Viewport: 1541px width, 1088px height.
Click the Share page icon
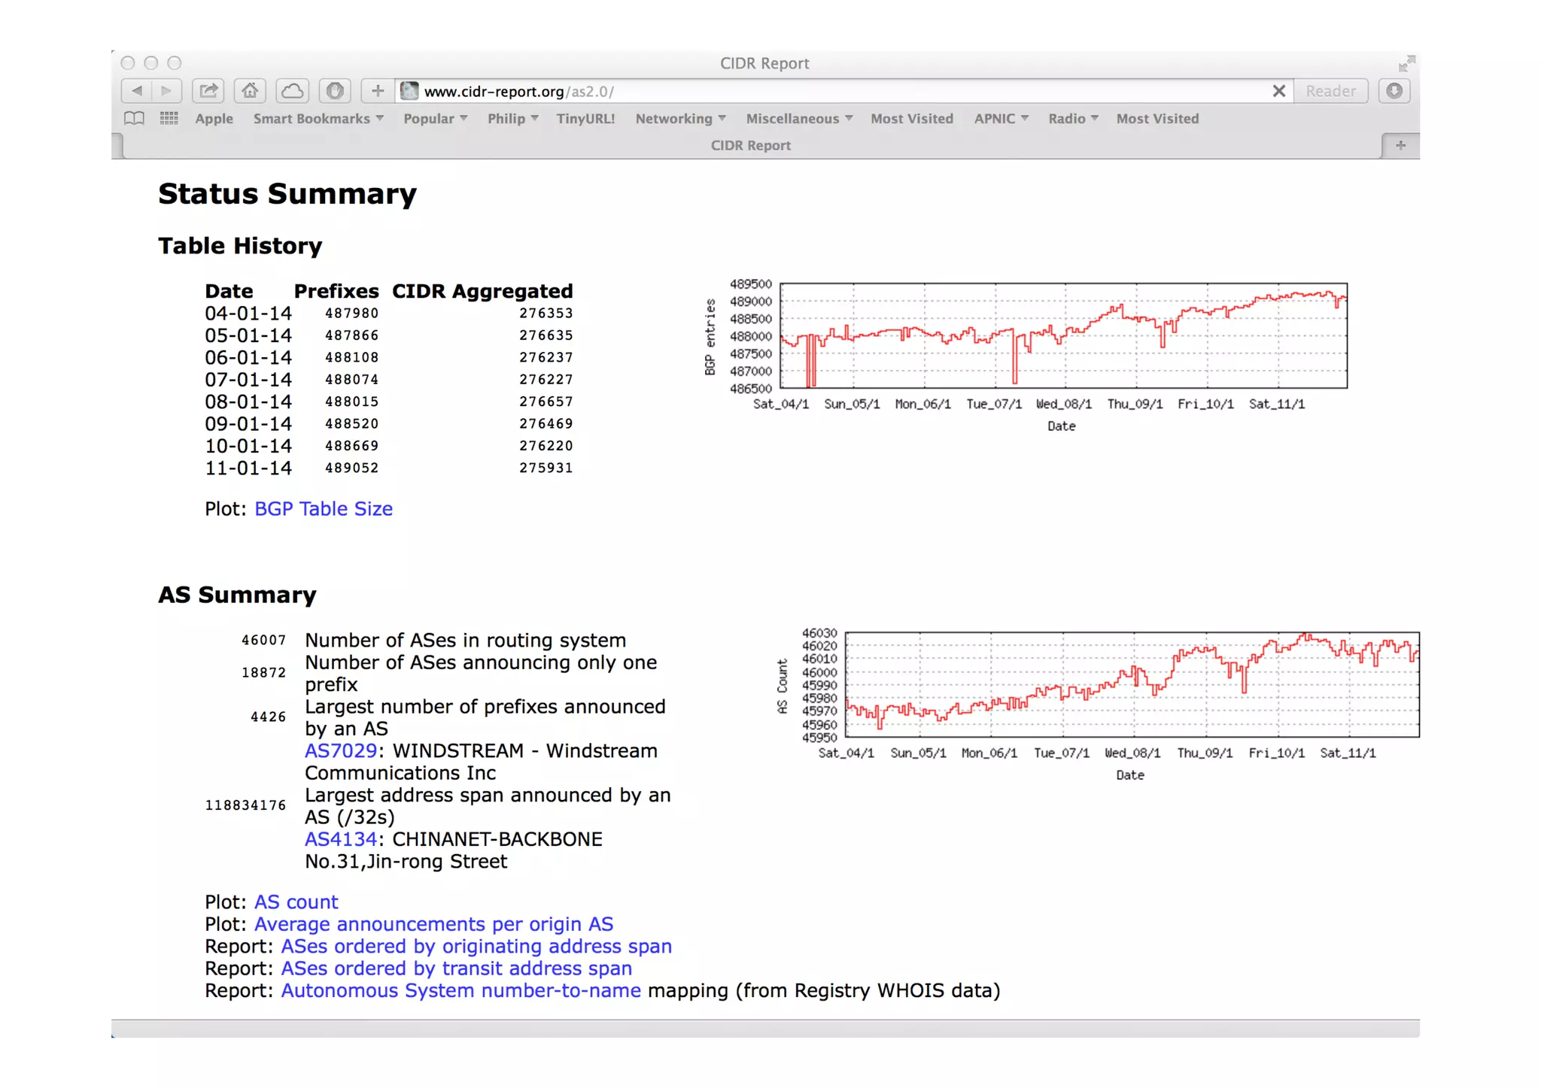[208, 91]
